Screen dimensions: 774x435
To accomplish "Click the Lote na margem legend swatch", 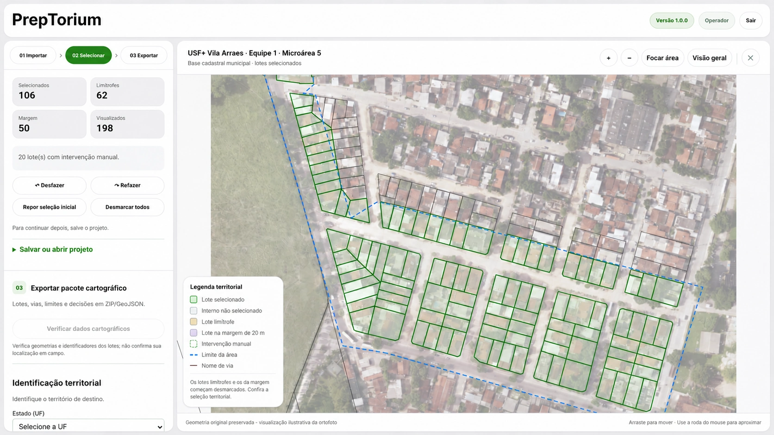I will [193, 333].
